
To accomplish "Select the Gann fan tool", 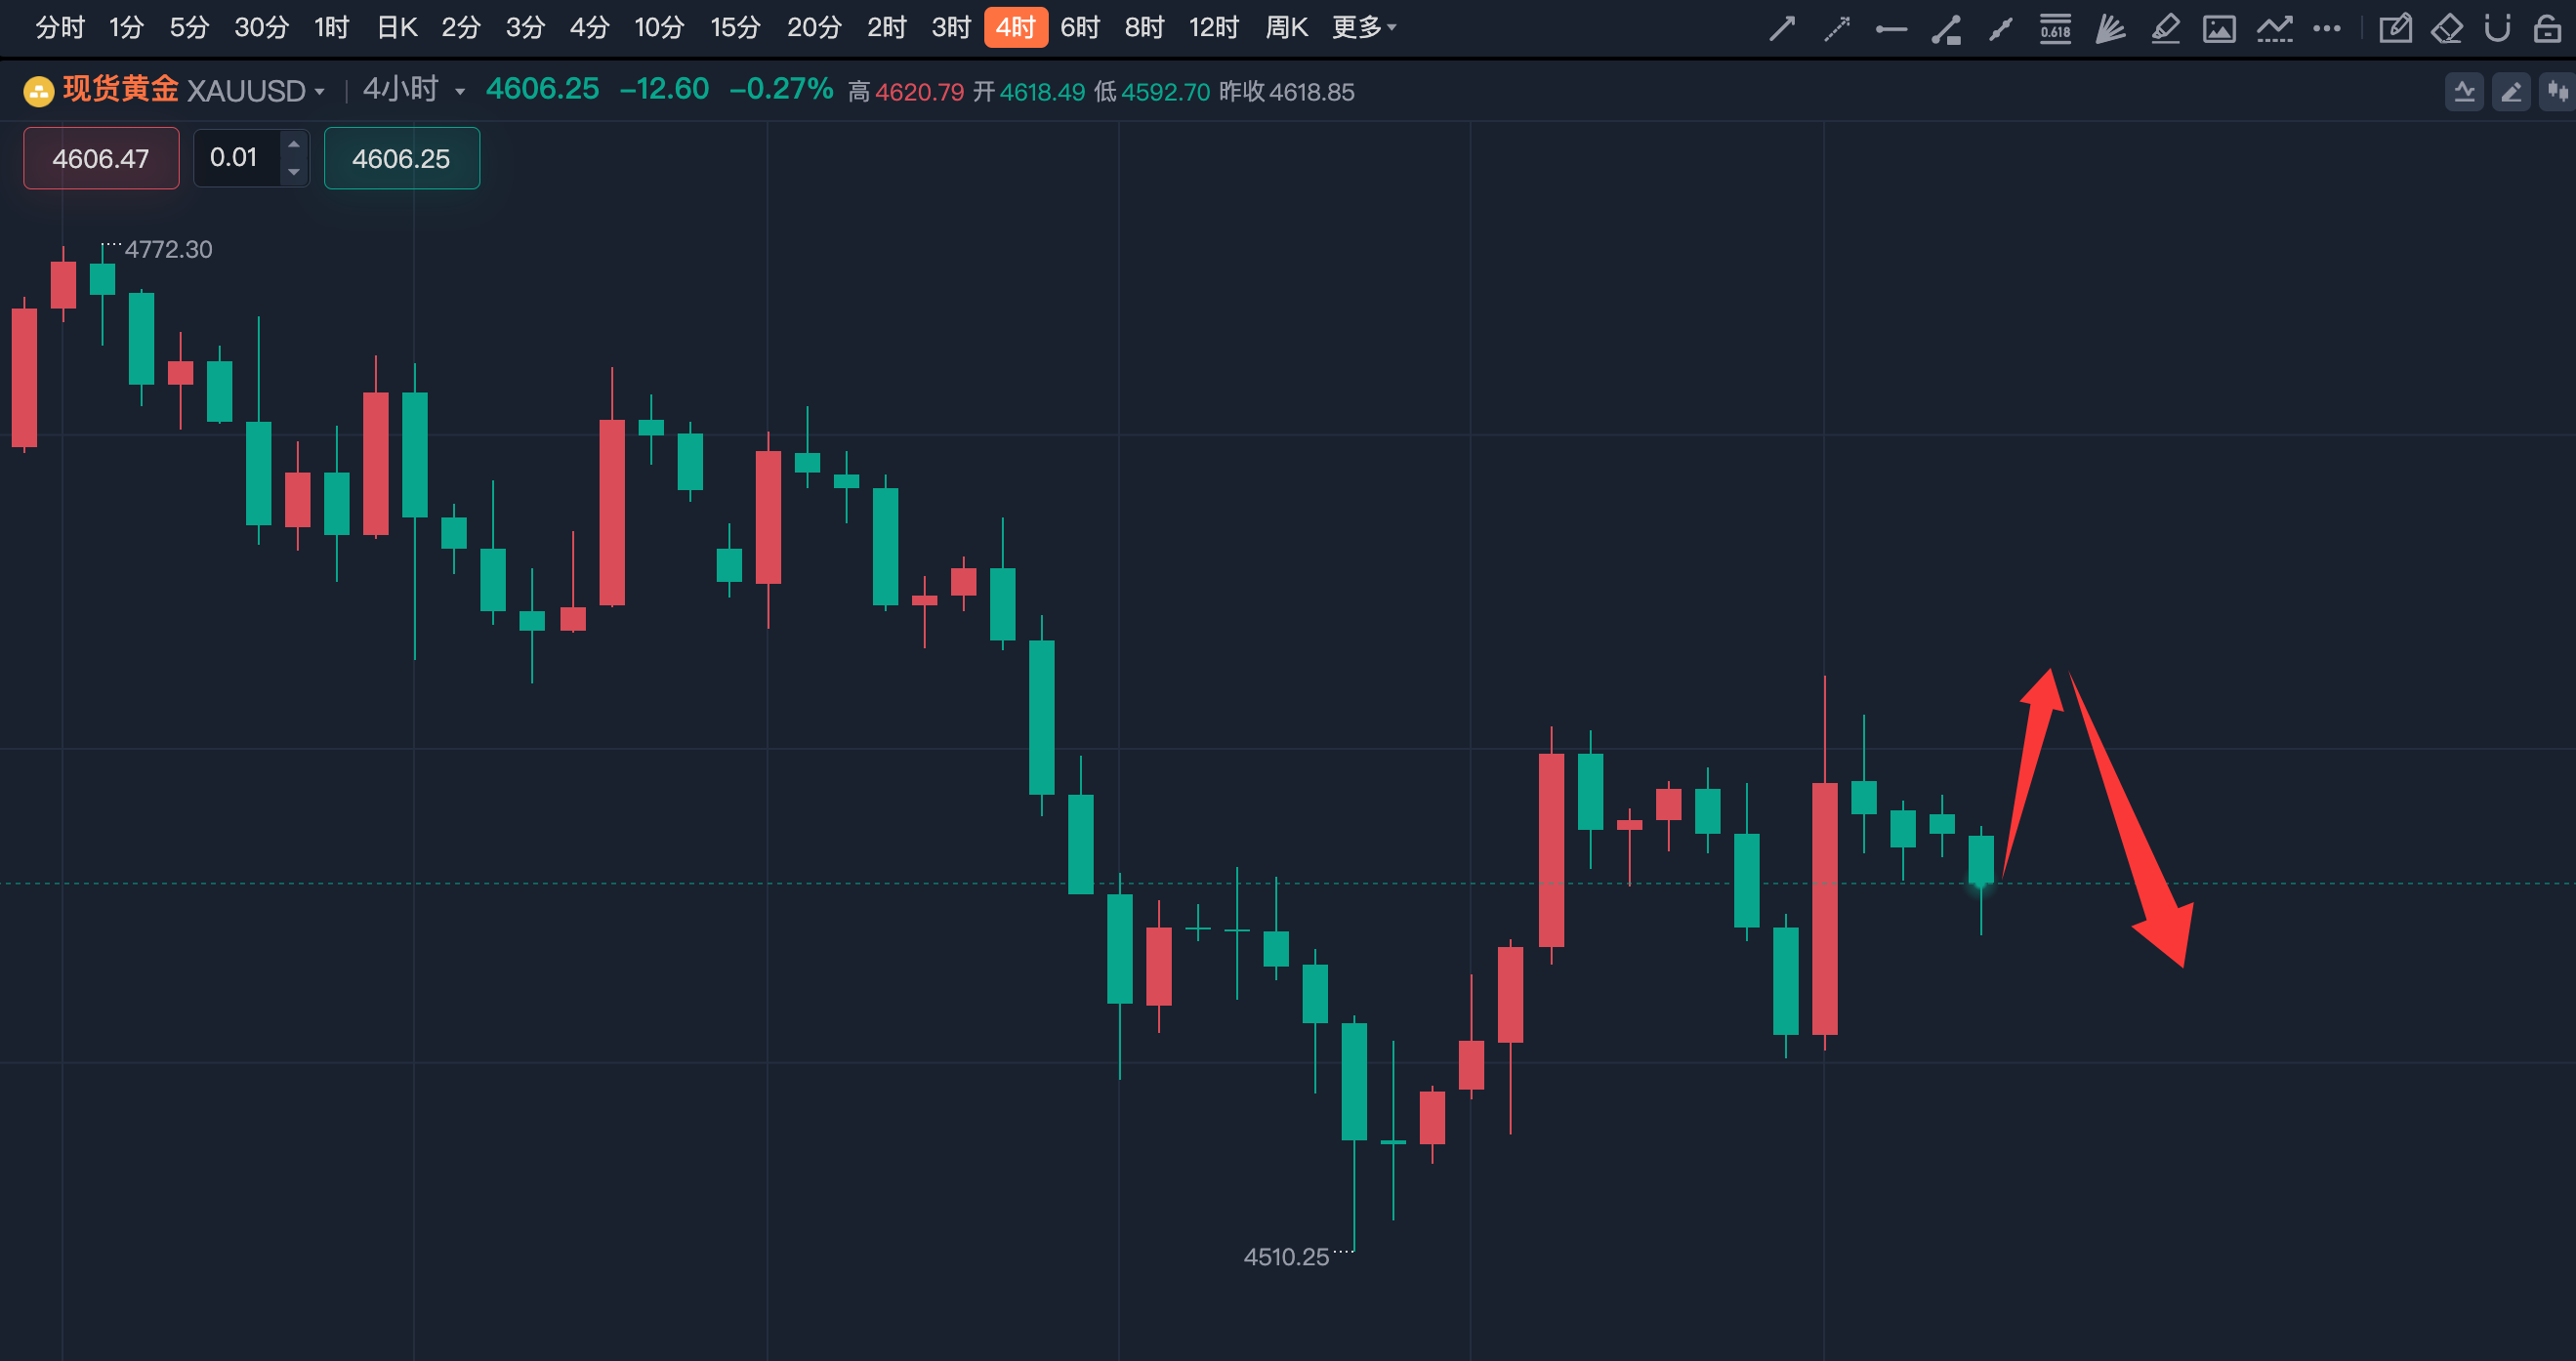I will (x=2110, y=28).
